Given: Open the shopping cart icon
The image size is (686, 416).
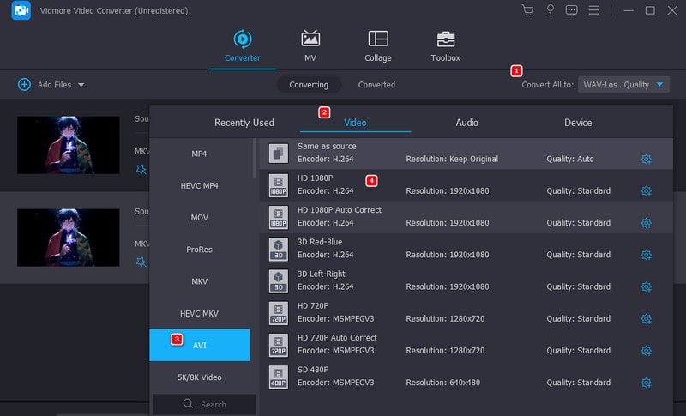Looking at the screenshot, I should 527,10.
